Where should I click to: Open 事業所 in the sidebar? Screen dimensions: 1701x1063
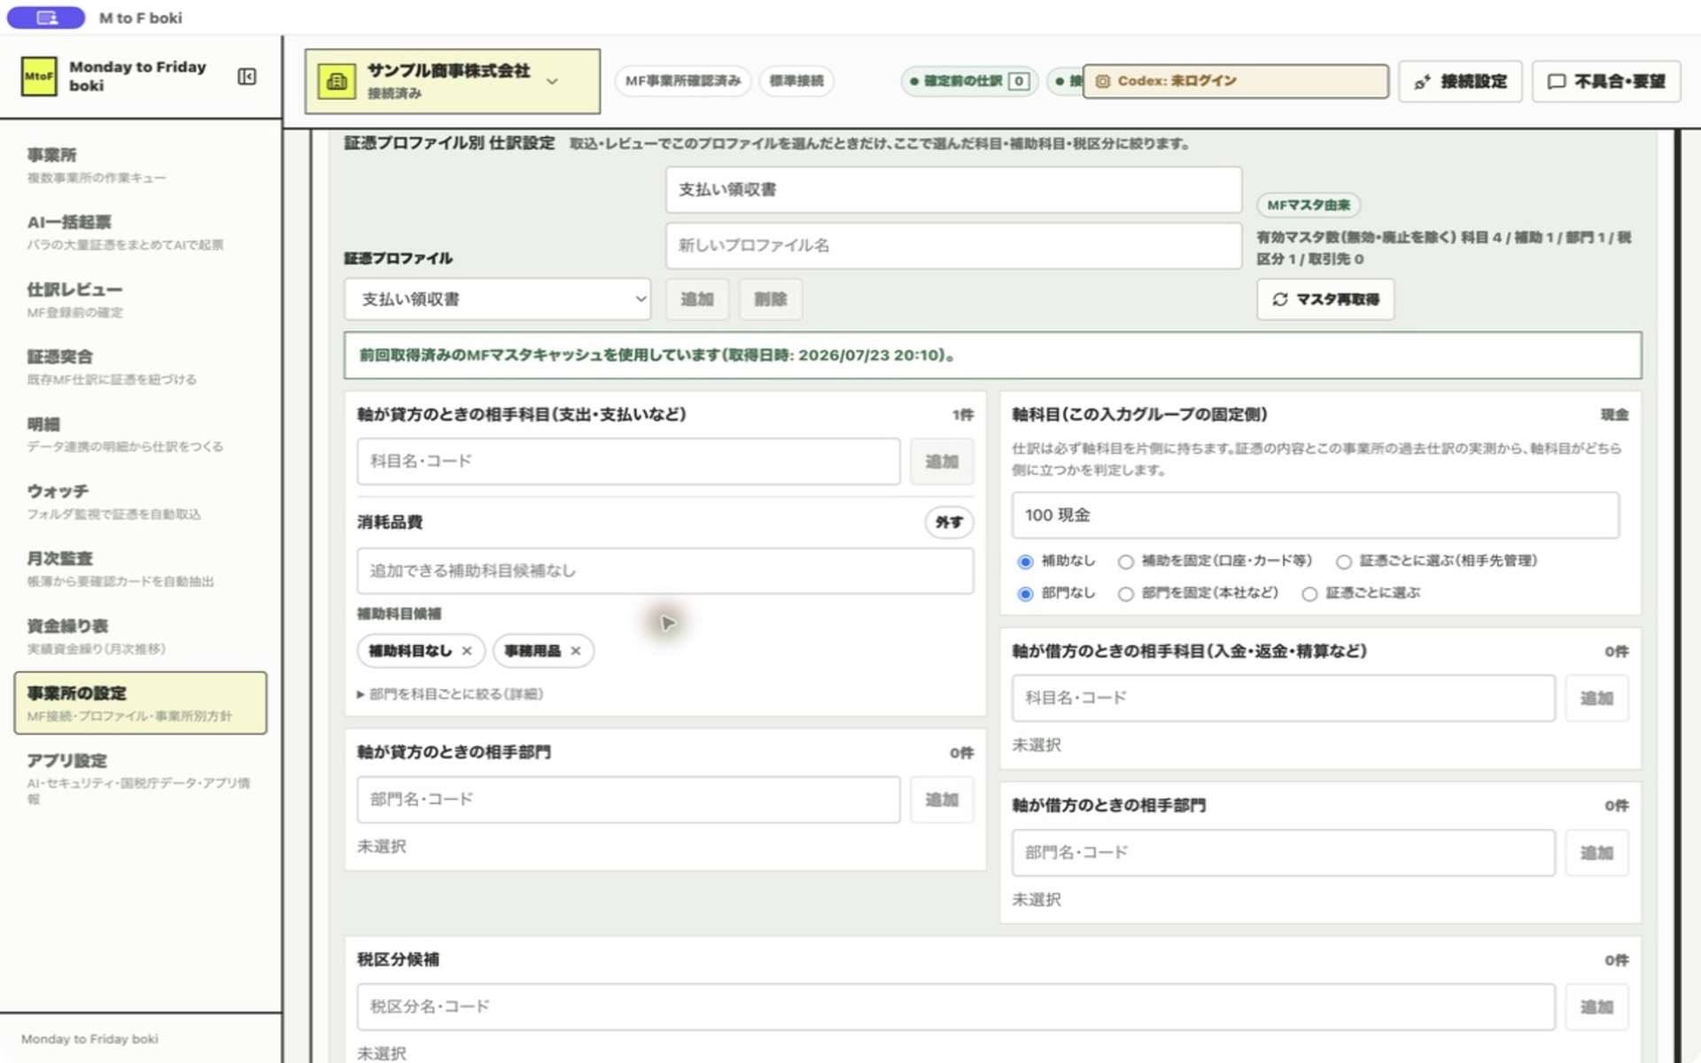[140, 165]
